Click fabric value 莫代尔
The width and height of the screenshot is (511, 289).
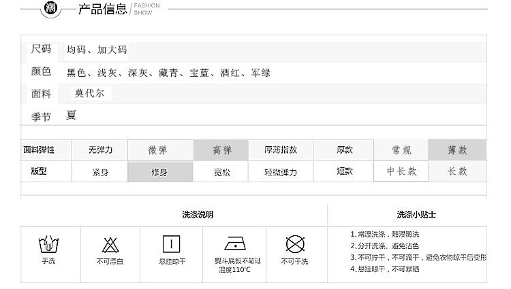90,93
